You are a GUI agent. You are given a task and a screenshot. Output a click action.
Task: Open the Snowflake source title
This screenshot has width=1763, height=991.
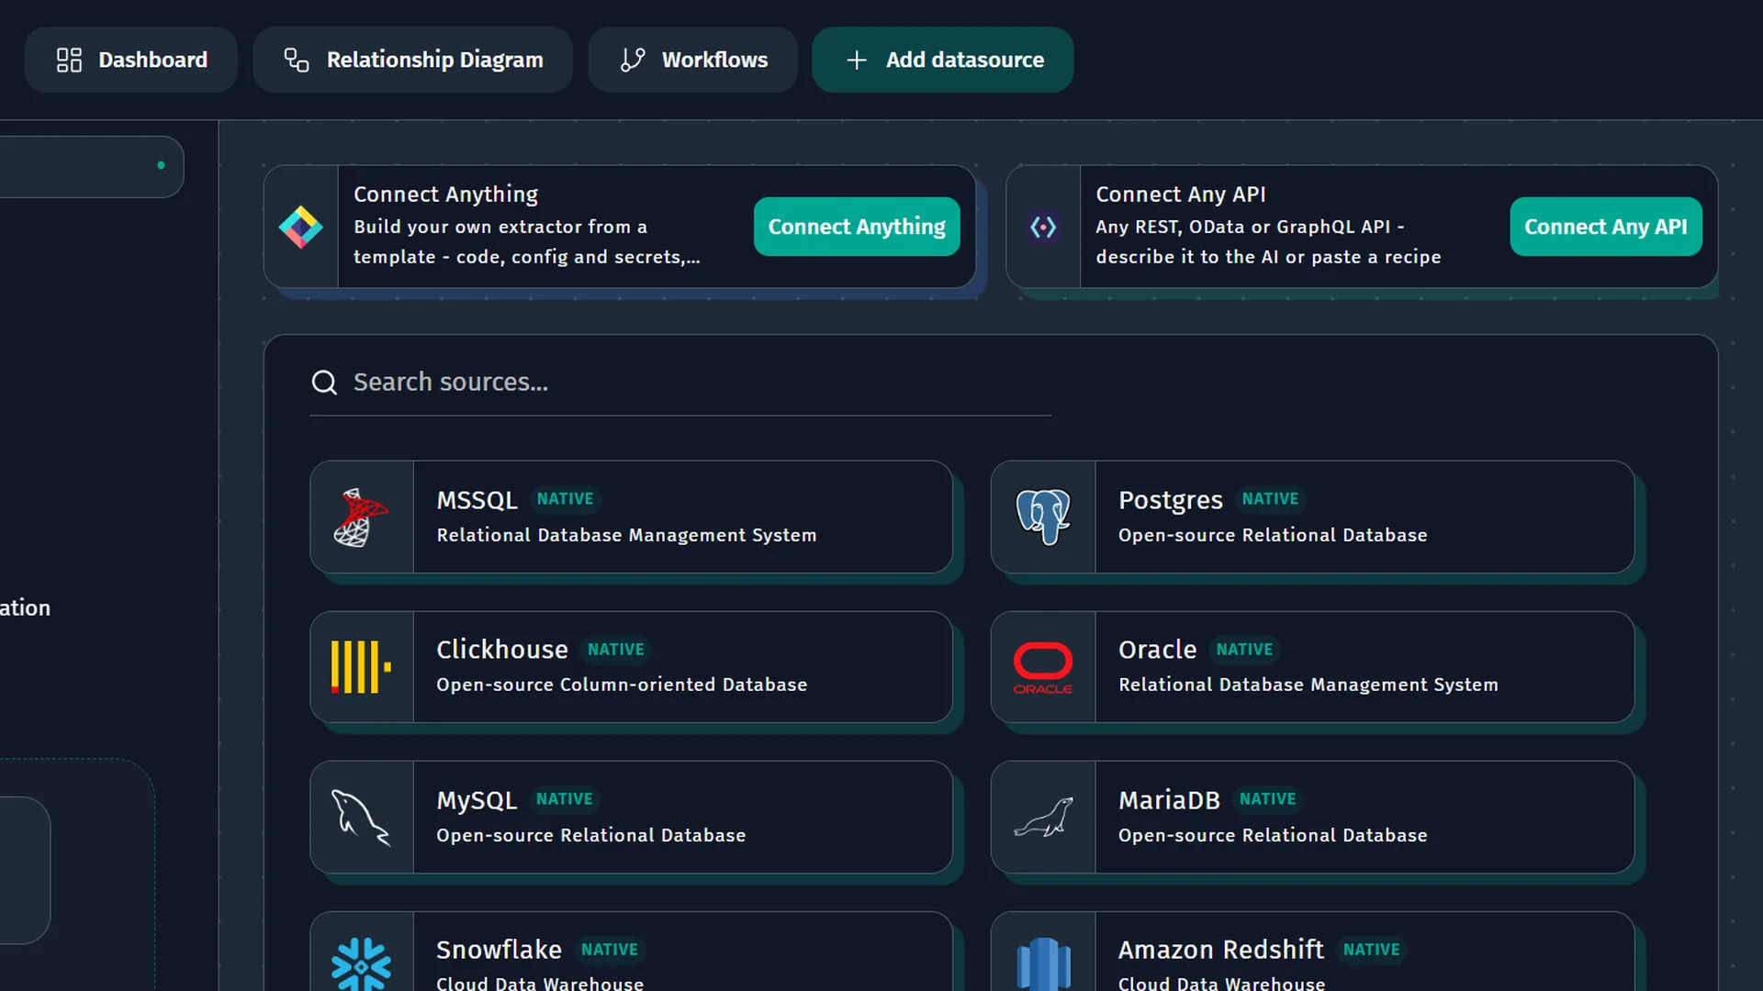tap(499, 950)
